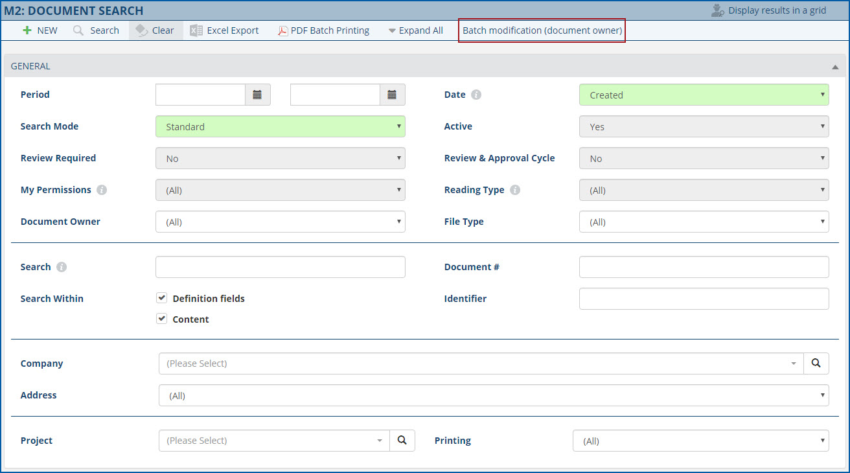850x473 pixels.
Task: Click info icon beside My Permissions
Action: [102, 190]
